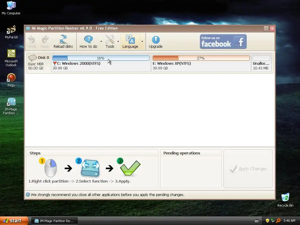The image size is (300, 225).
Task: Click the Redo toolbar icon
Action: point(45,42)
